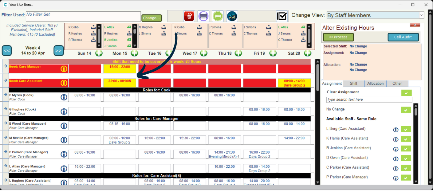The height and width of the screenshot is (191, 433).
Task: Click the staff search text field
Action: pyautogui.click(x=369, y=100)
